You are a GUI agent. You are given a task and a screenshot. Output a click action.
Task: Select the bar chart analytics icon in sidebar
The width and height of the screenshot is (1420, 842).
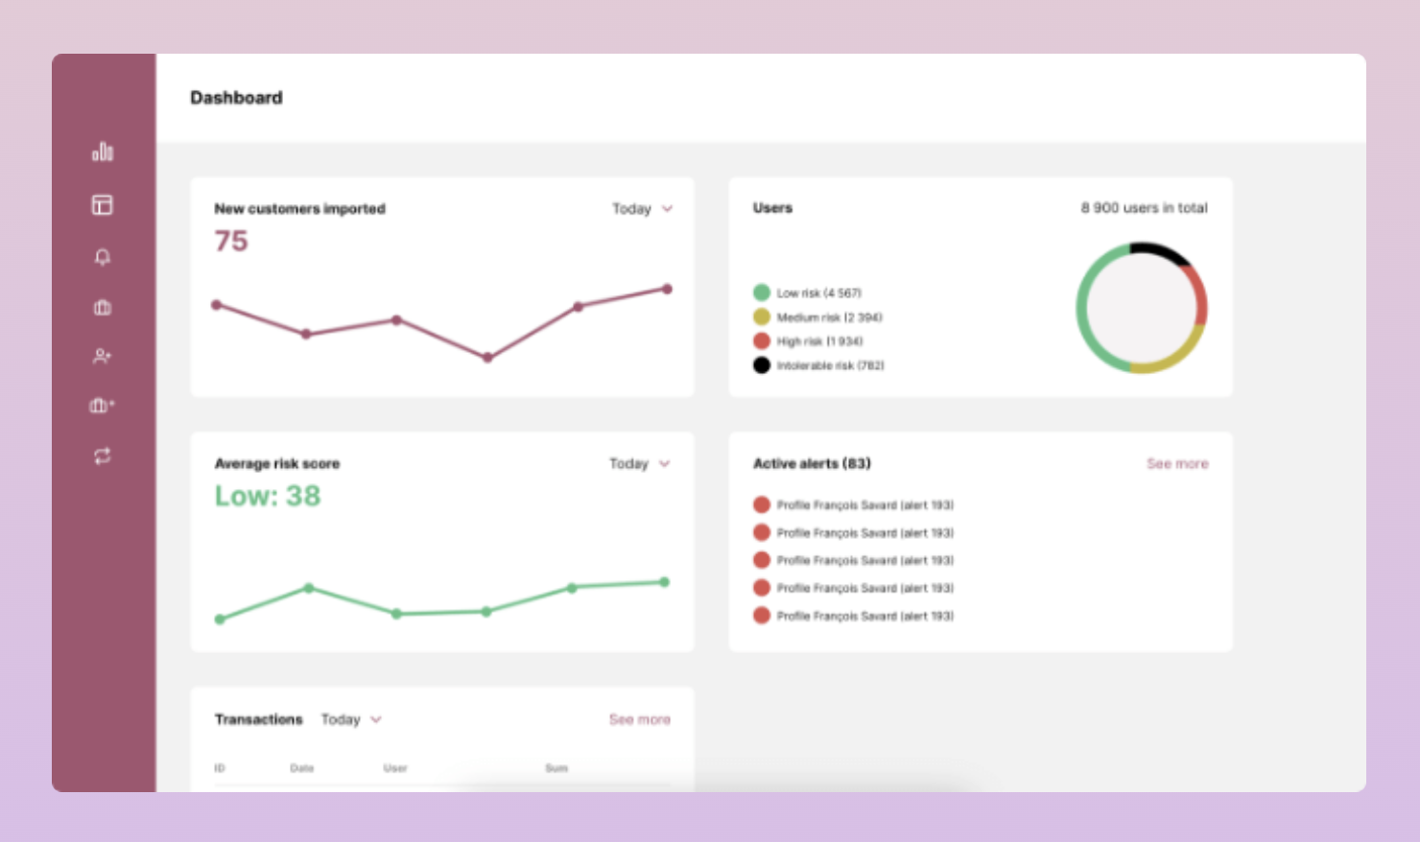click(x=103, y=152)
